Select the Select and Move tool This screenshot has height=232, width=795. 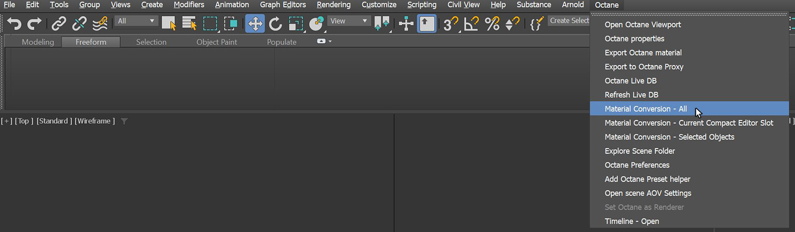[255, 24]
